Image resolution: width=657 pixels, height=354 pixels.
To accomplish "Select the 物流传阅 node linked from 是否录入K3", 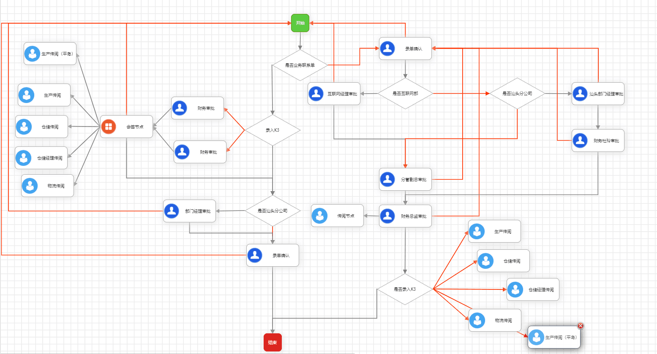I will click(495, 320).
